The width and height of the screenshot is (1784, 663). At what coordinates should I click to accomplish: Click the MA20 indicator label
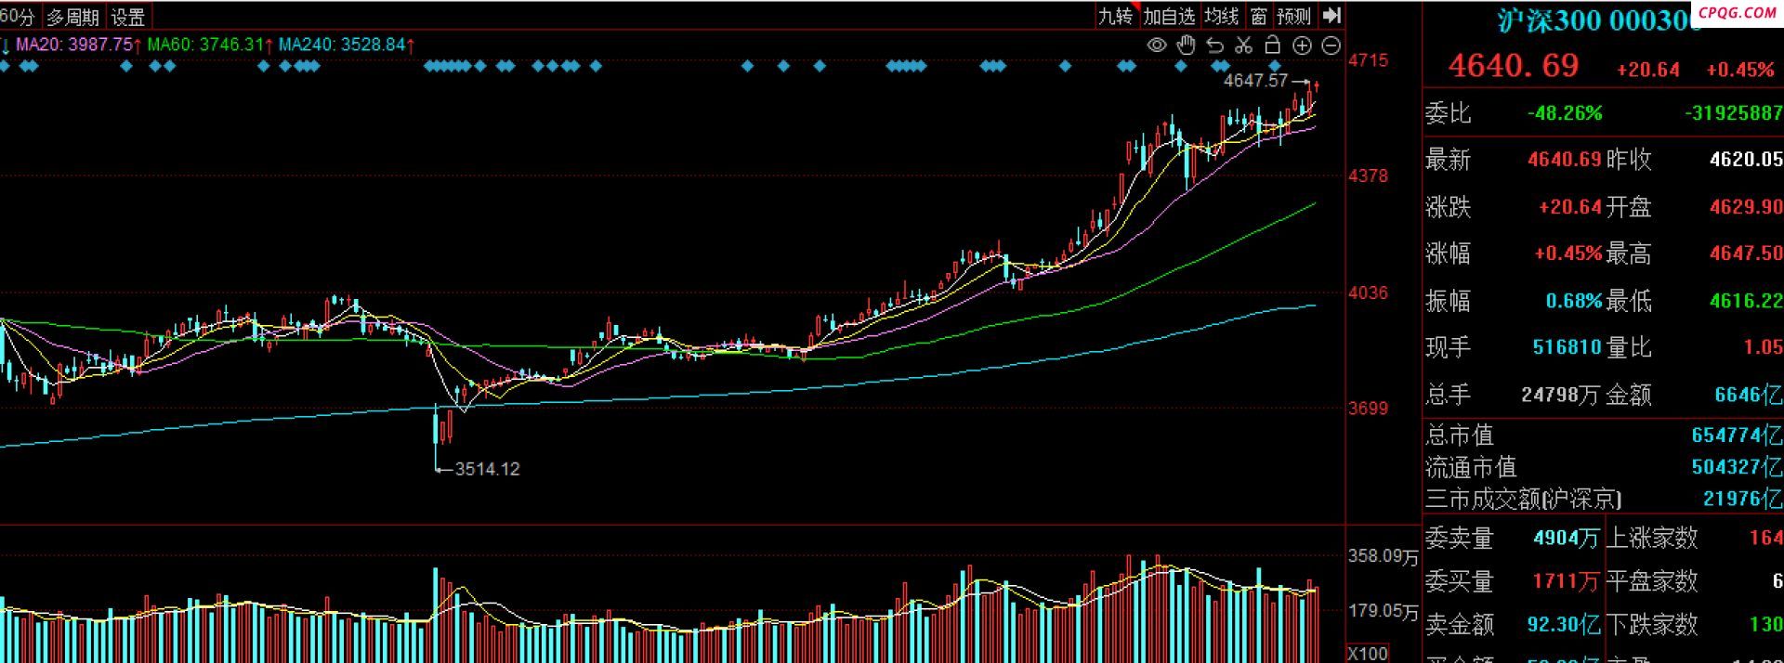tap(74, 45)
